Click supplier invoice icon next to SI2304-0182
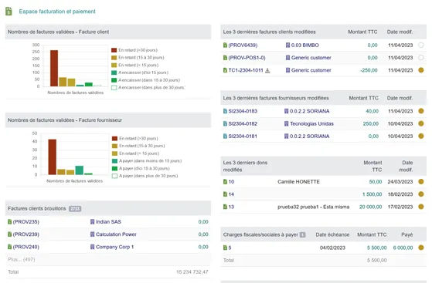Viewport: 432px width, 283px height. pyautogui.click(x=225, y=123)
